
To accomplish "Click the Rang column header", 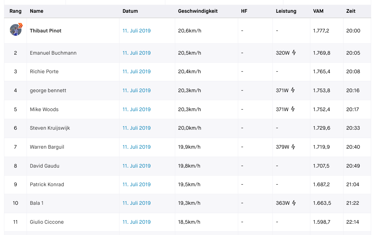I will pos(15,11).
